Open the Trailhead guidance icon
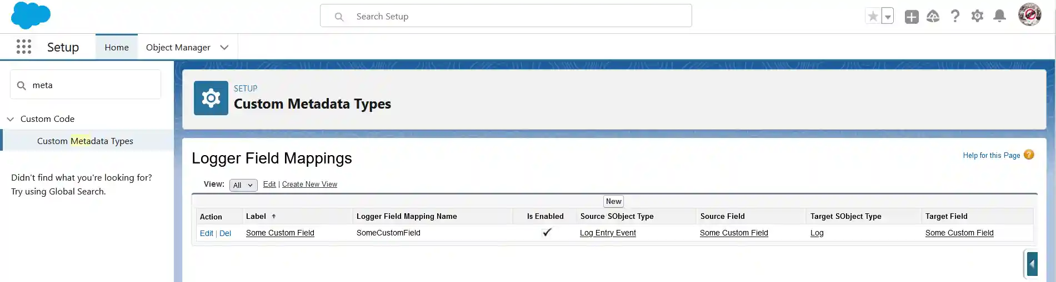 933,17
